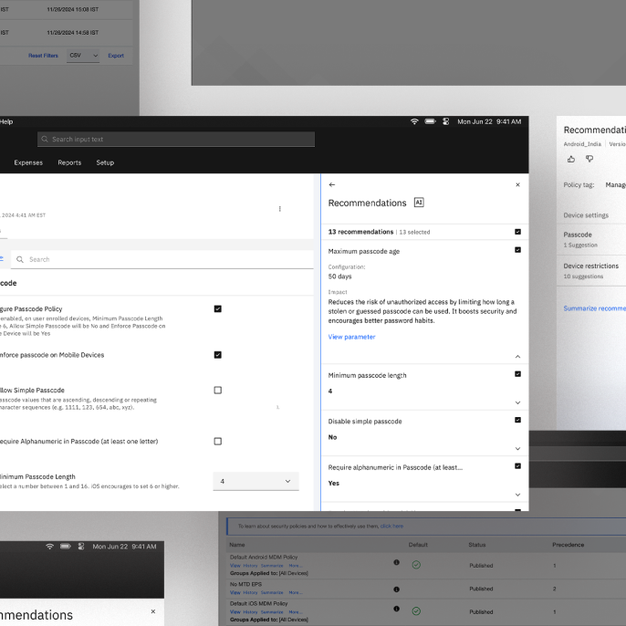The image size is (626, 626).
Task: Close the Recommendations panel with X
Action: click(517, 184)
